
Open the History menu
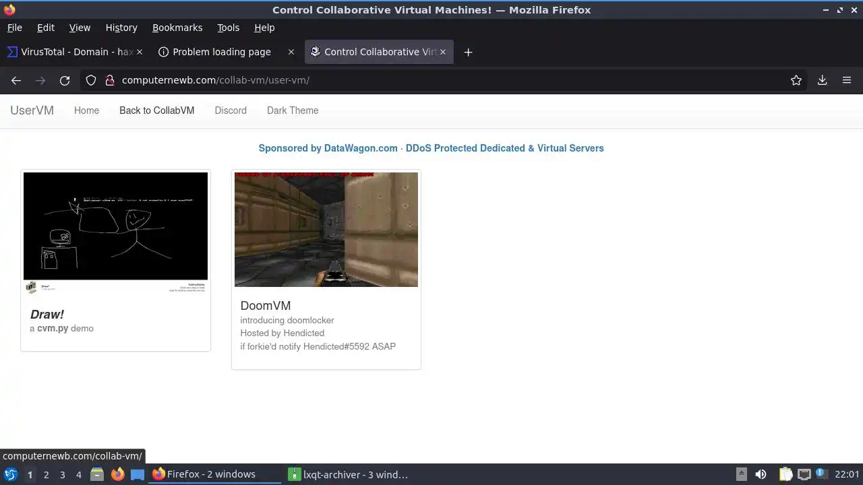[x=121, y=28]
